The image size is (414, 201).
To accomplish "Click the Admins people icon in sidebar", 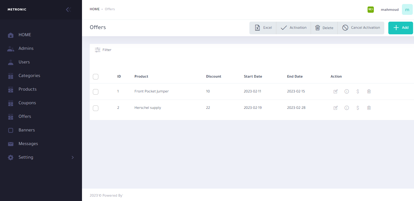I will click(x=11, y=49).
